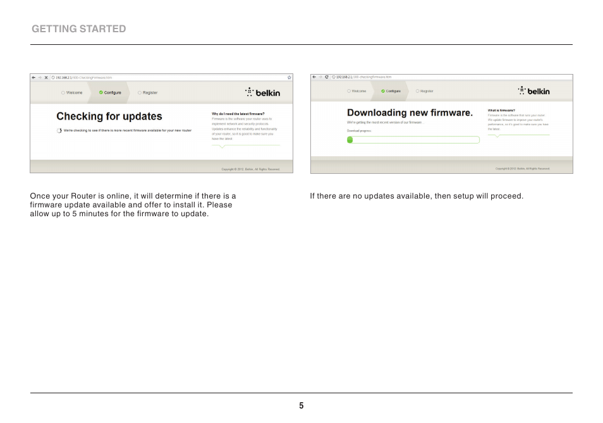
Task: Click back arrow in Downloading new firmware browser
Action: (x=314, y=77)
